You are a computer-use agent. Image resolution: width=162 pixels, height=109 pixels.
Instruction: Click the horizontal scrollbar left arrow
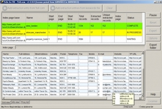tap(3, 98)
